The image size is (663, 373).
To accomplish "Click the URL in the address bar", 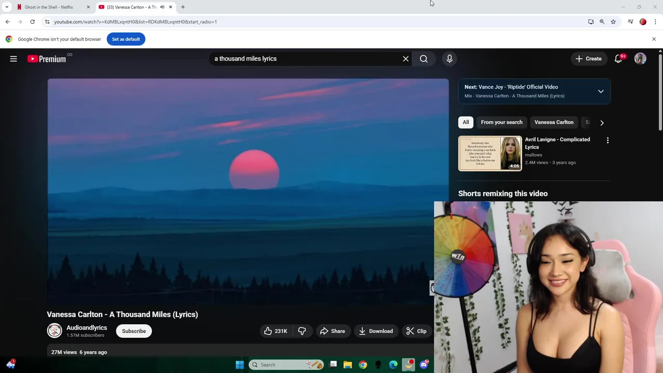I will [135, 22].
